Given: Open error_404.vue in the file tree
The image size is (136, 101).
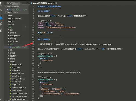Looking at the screenshot, I should tap(18, 79).
